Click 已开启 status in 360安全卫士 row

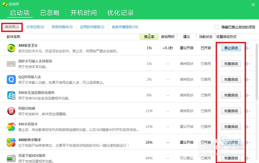[206, 48]
